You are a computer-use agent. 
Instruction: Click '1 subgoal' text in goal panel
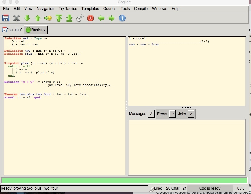click(x=137, y=38)
